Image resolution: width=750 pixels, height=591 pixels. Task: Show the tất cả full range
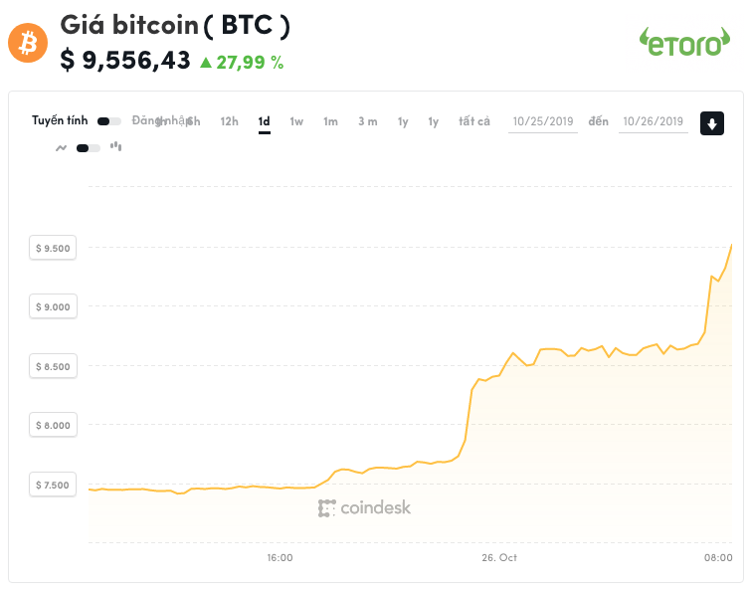pyautogui.click(x=474, y=121)
